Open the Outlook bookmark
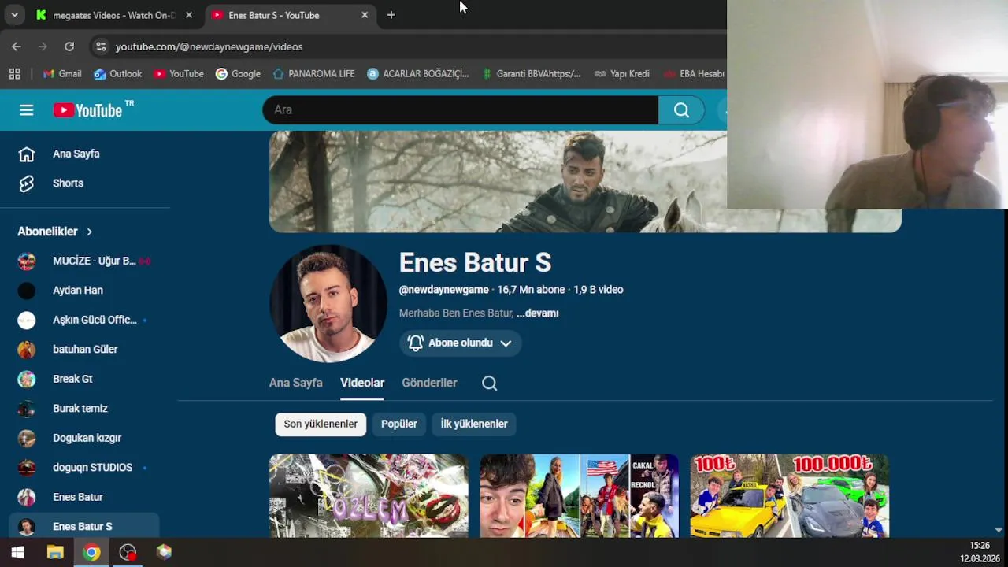The width and height of the screenshot is (1008, 567). (118, 74)
